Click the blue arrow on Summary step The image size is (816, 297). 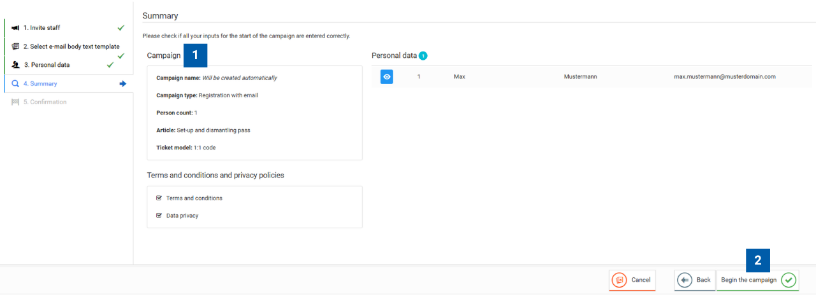[123, 83]
